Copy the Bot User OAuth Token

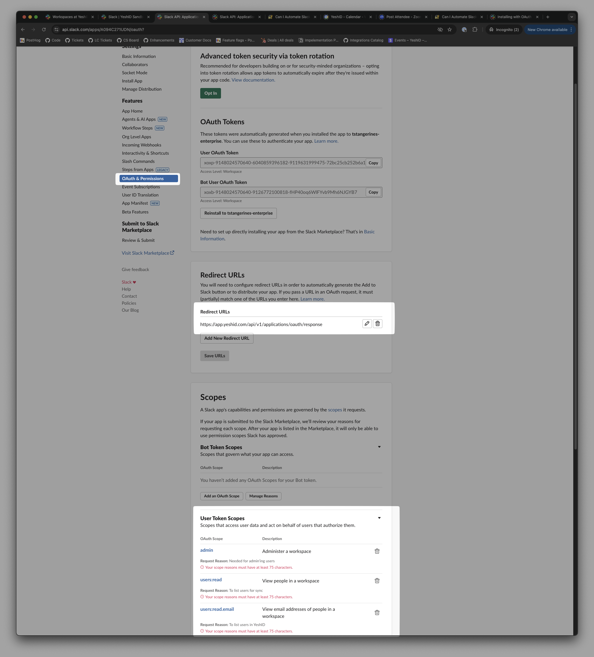373,192
